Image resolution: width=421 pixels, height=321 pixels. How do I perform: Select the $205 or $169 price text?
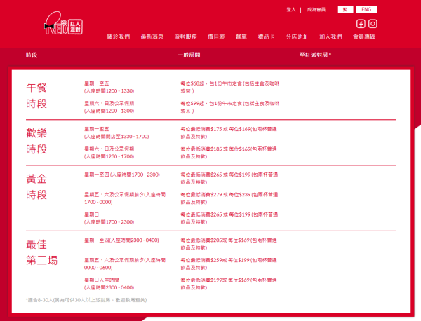[229, 244]
